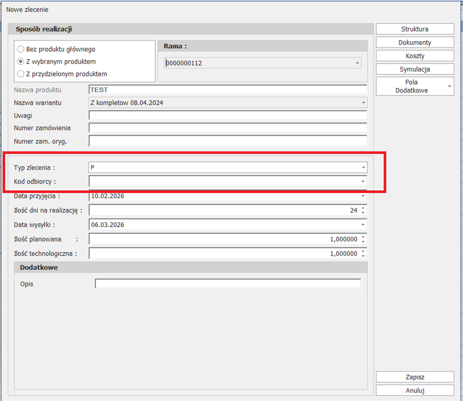
Task: Open the 'Data wysyłki' date picker arrow
Action: (x=363, y=225)
